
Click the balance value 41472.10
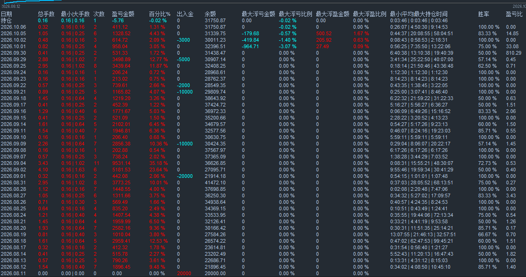click(215, 183)
